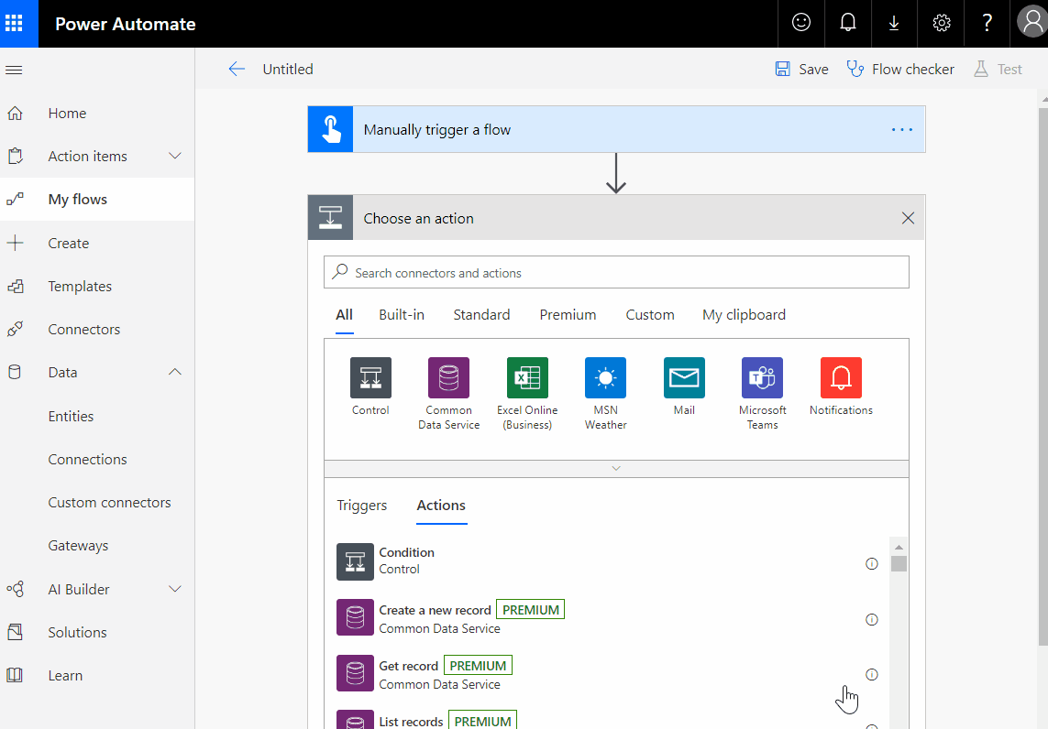Show info for Get record action
This screenshot has width=1048, height=729.
coord(872,674)
